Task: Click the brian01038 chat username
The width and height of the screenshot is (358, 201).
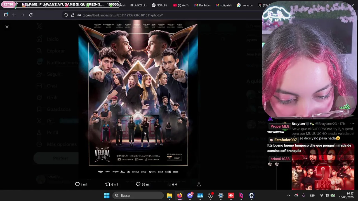Action: pos(280,159)
